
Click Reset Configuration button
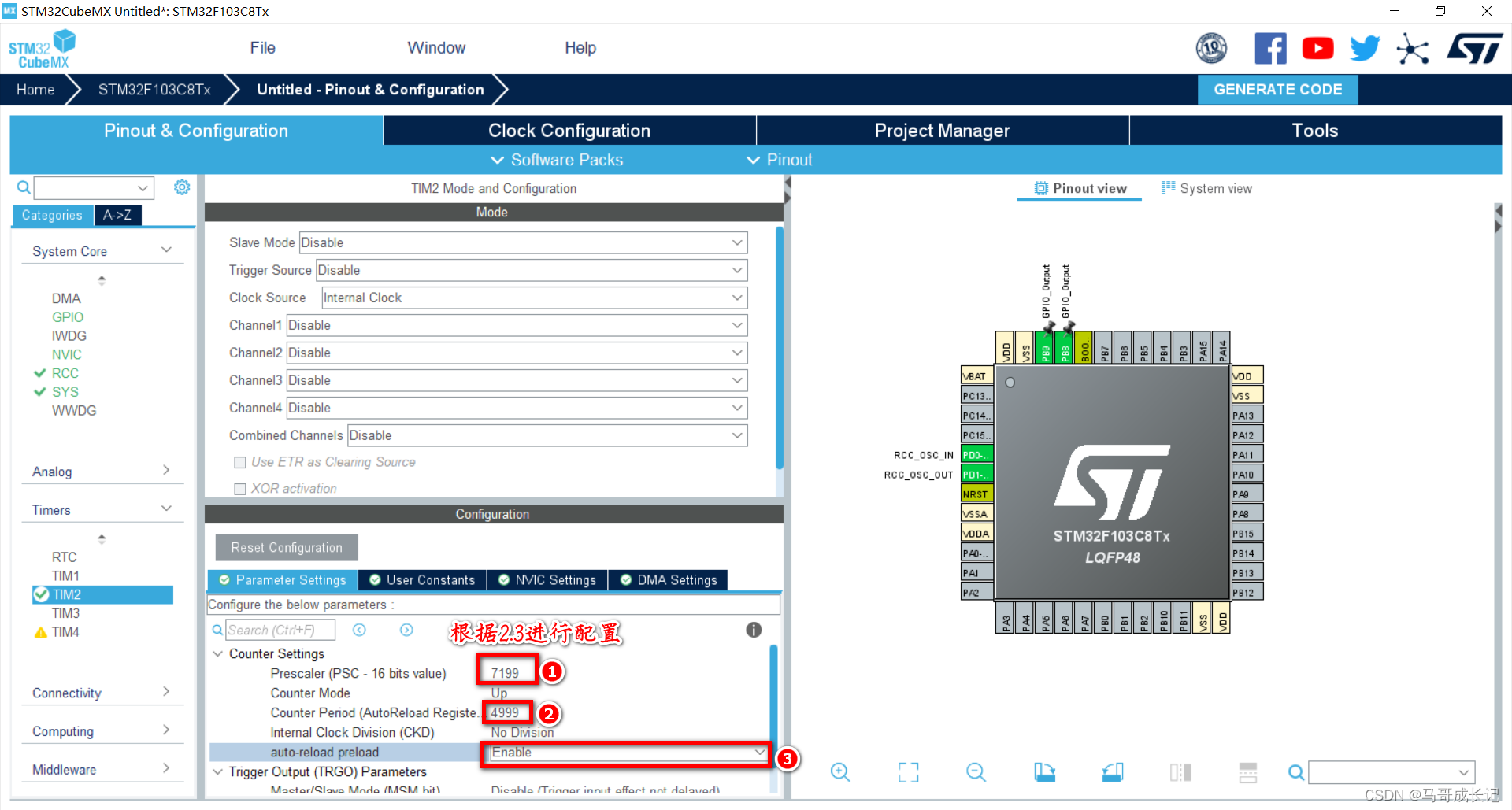point(287,548)
